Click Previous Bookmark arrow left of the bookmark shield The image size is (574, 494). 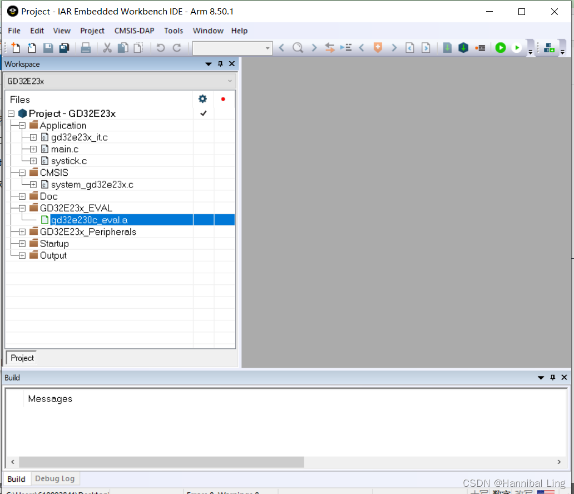[362, 48]
